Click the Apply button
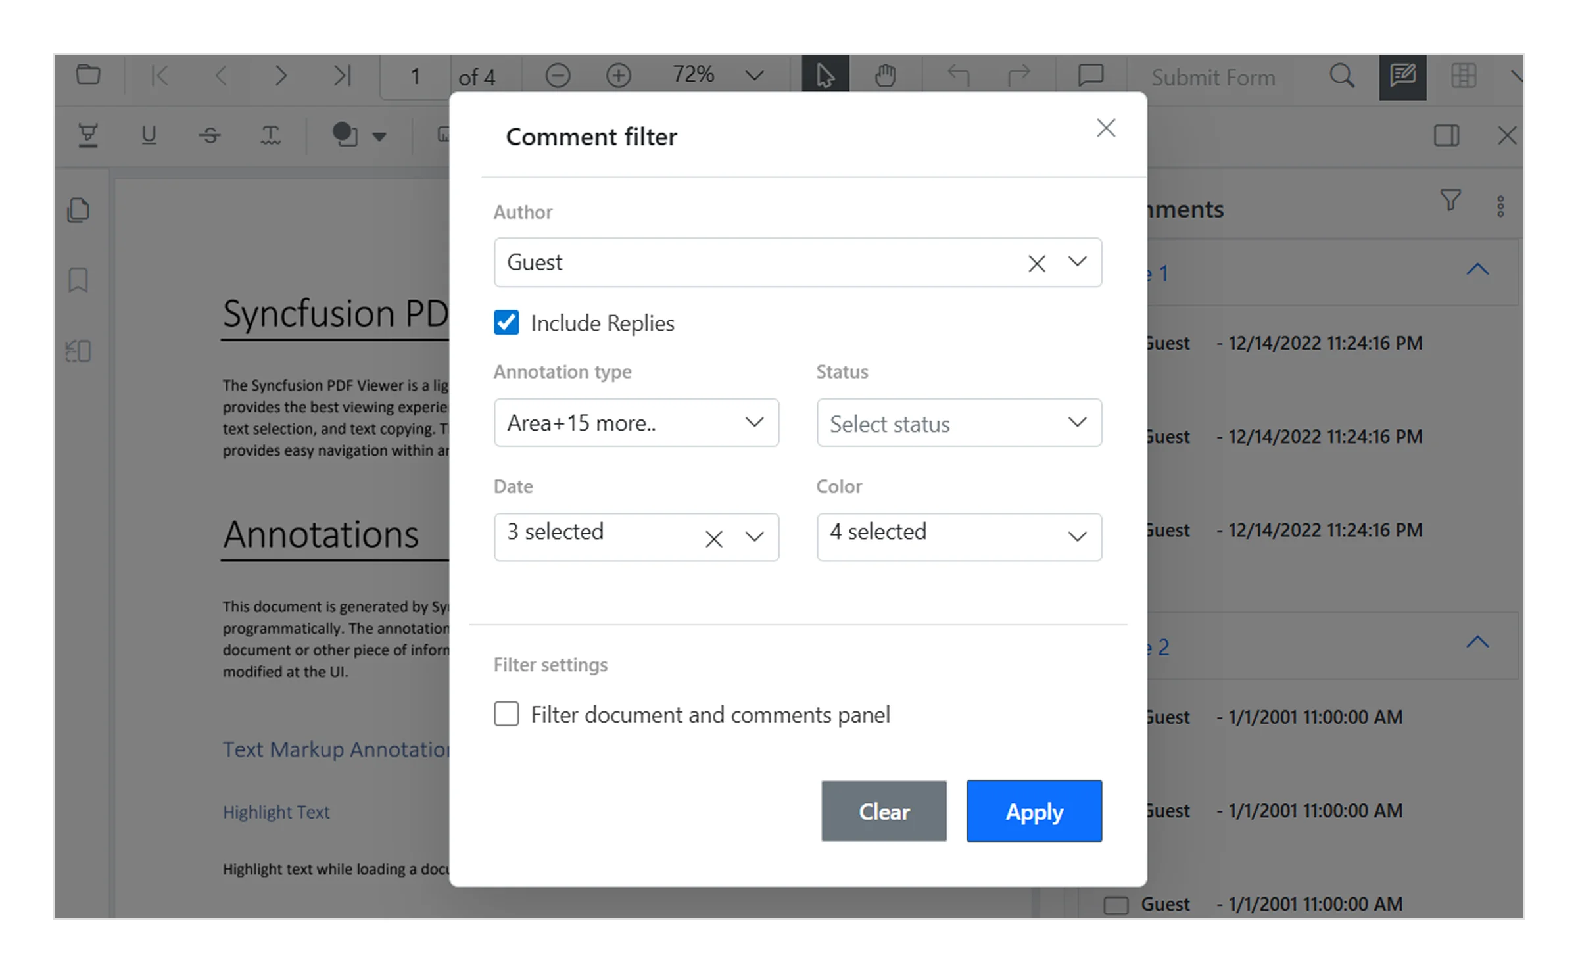1578x973 pixels. 1034,811
